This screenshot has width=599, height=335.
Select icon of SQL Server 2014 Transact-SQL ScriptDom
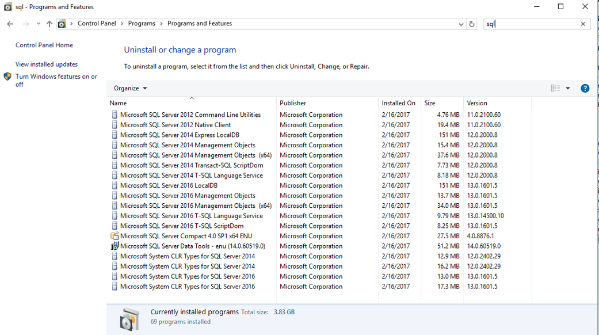coord(115,165)
